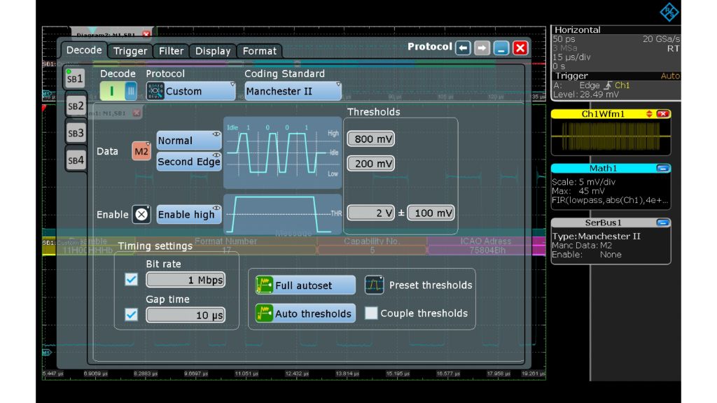Minimize the SerBus1 signal icon

(x=662, y=223)
